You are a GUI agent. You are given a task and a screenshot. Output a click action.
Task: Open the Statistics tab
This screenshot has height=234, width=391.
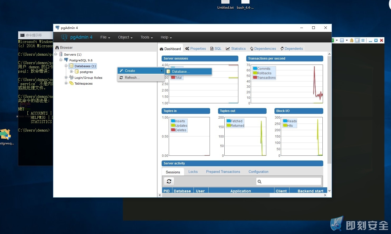click(236, 49)
